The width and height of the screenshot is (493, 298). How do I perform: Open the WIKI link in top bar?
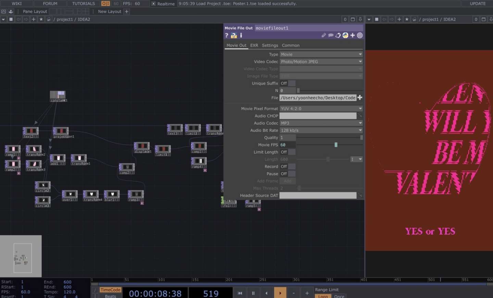point(17,3)
